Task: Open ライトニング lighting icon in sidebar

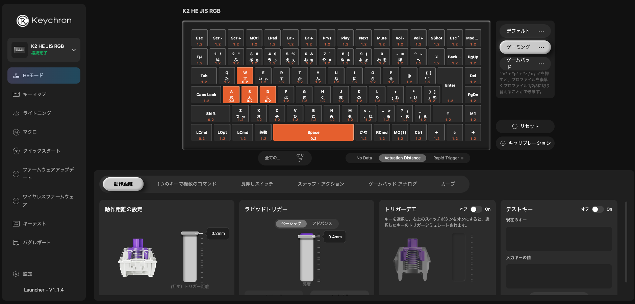Action: click(x=16, y=113)
